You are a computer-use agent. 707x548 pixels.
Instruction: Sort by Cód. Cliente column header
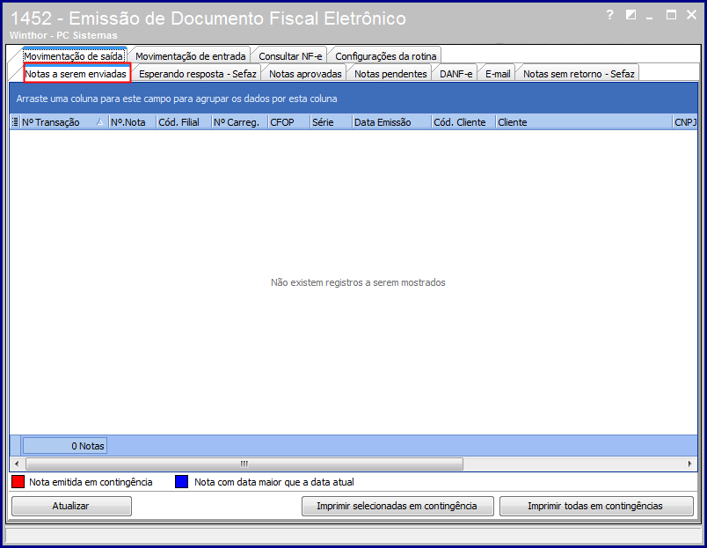pos(463,122)
